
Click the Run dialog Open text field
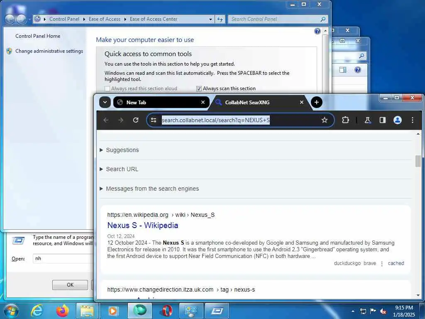point(63,258)
